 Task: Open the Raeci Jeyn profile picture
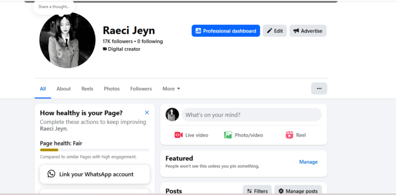68,40
